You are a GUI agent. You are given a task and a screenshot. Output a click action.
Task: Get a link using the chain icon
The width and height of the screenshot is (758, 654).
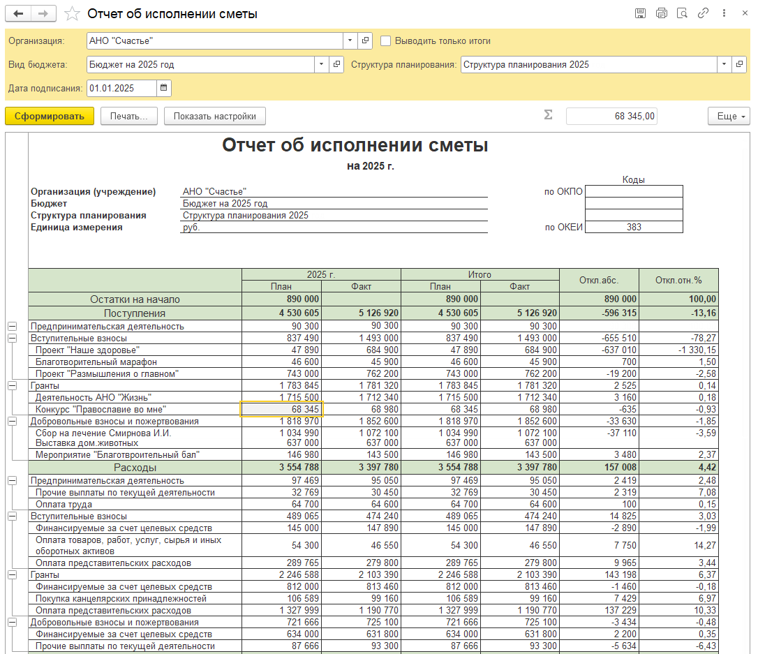click(703, 13)
